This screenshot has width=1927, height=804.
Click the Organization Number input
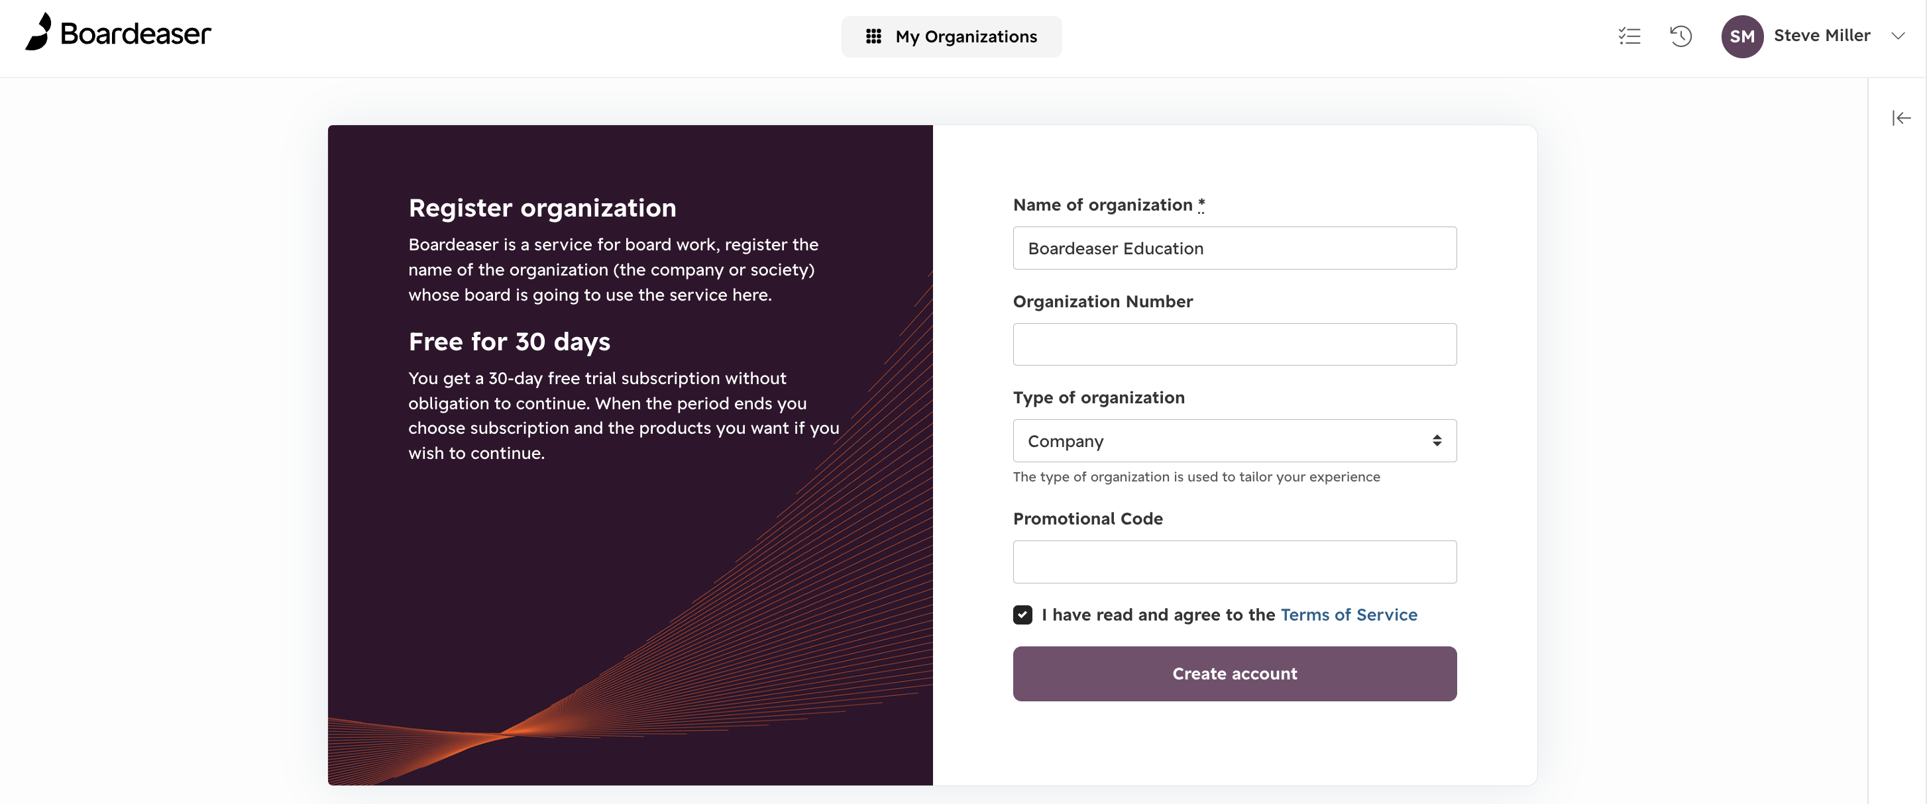(x=1235, y=344)
